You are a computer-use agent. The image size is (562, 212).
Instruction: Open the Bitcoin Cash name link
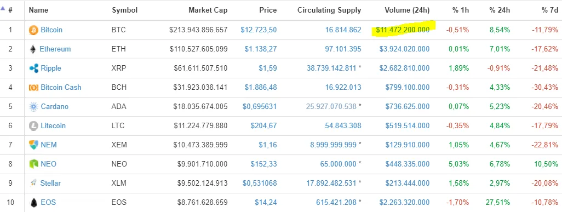61,87
